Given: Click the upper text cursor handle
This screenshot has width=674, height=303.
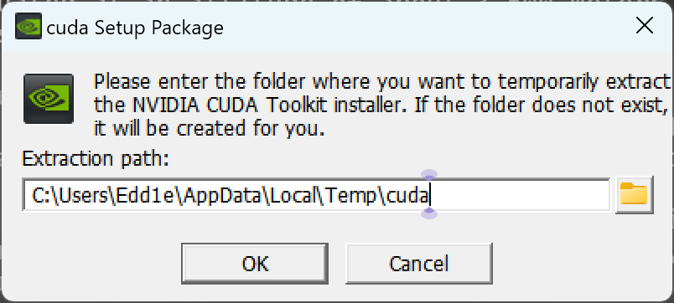Looking at the screenshot, I should [x=429, y=175].
